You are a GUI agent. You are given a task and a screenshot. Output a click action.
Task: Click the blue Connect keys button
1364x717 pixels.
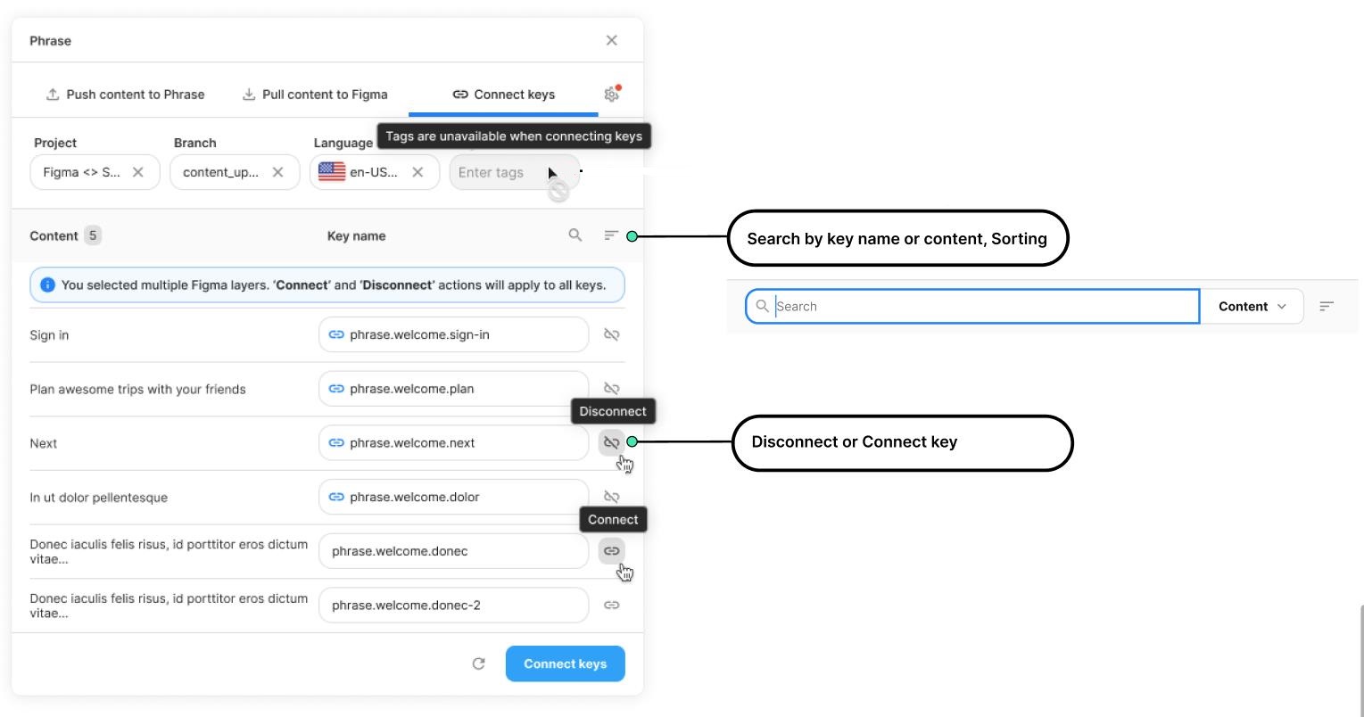[x=566, y=663]
